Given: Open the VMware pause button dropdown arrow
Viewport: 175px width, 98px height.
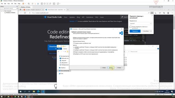Looking at the screenshot, I should point(25,4).
